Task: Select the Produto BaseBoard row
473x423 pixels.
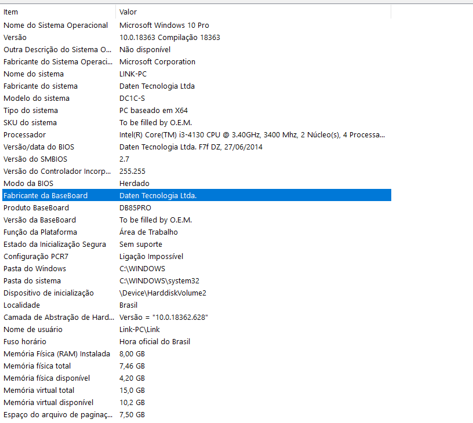Action: [197, 207]
